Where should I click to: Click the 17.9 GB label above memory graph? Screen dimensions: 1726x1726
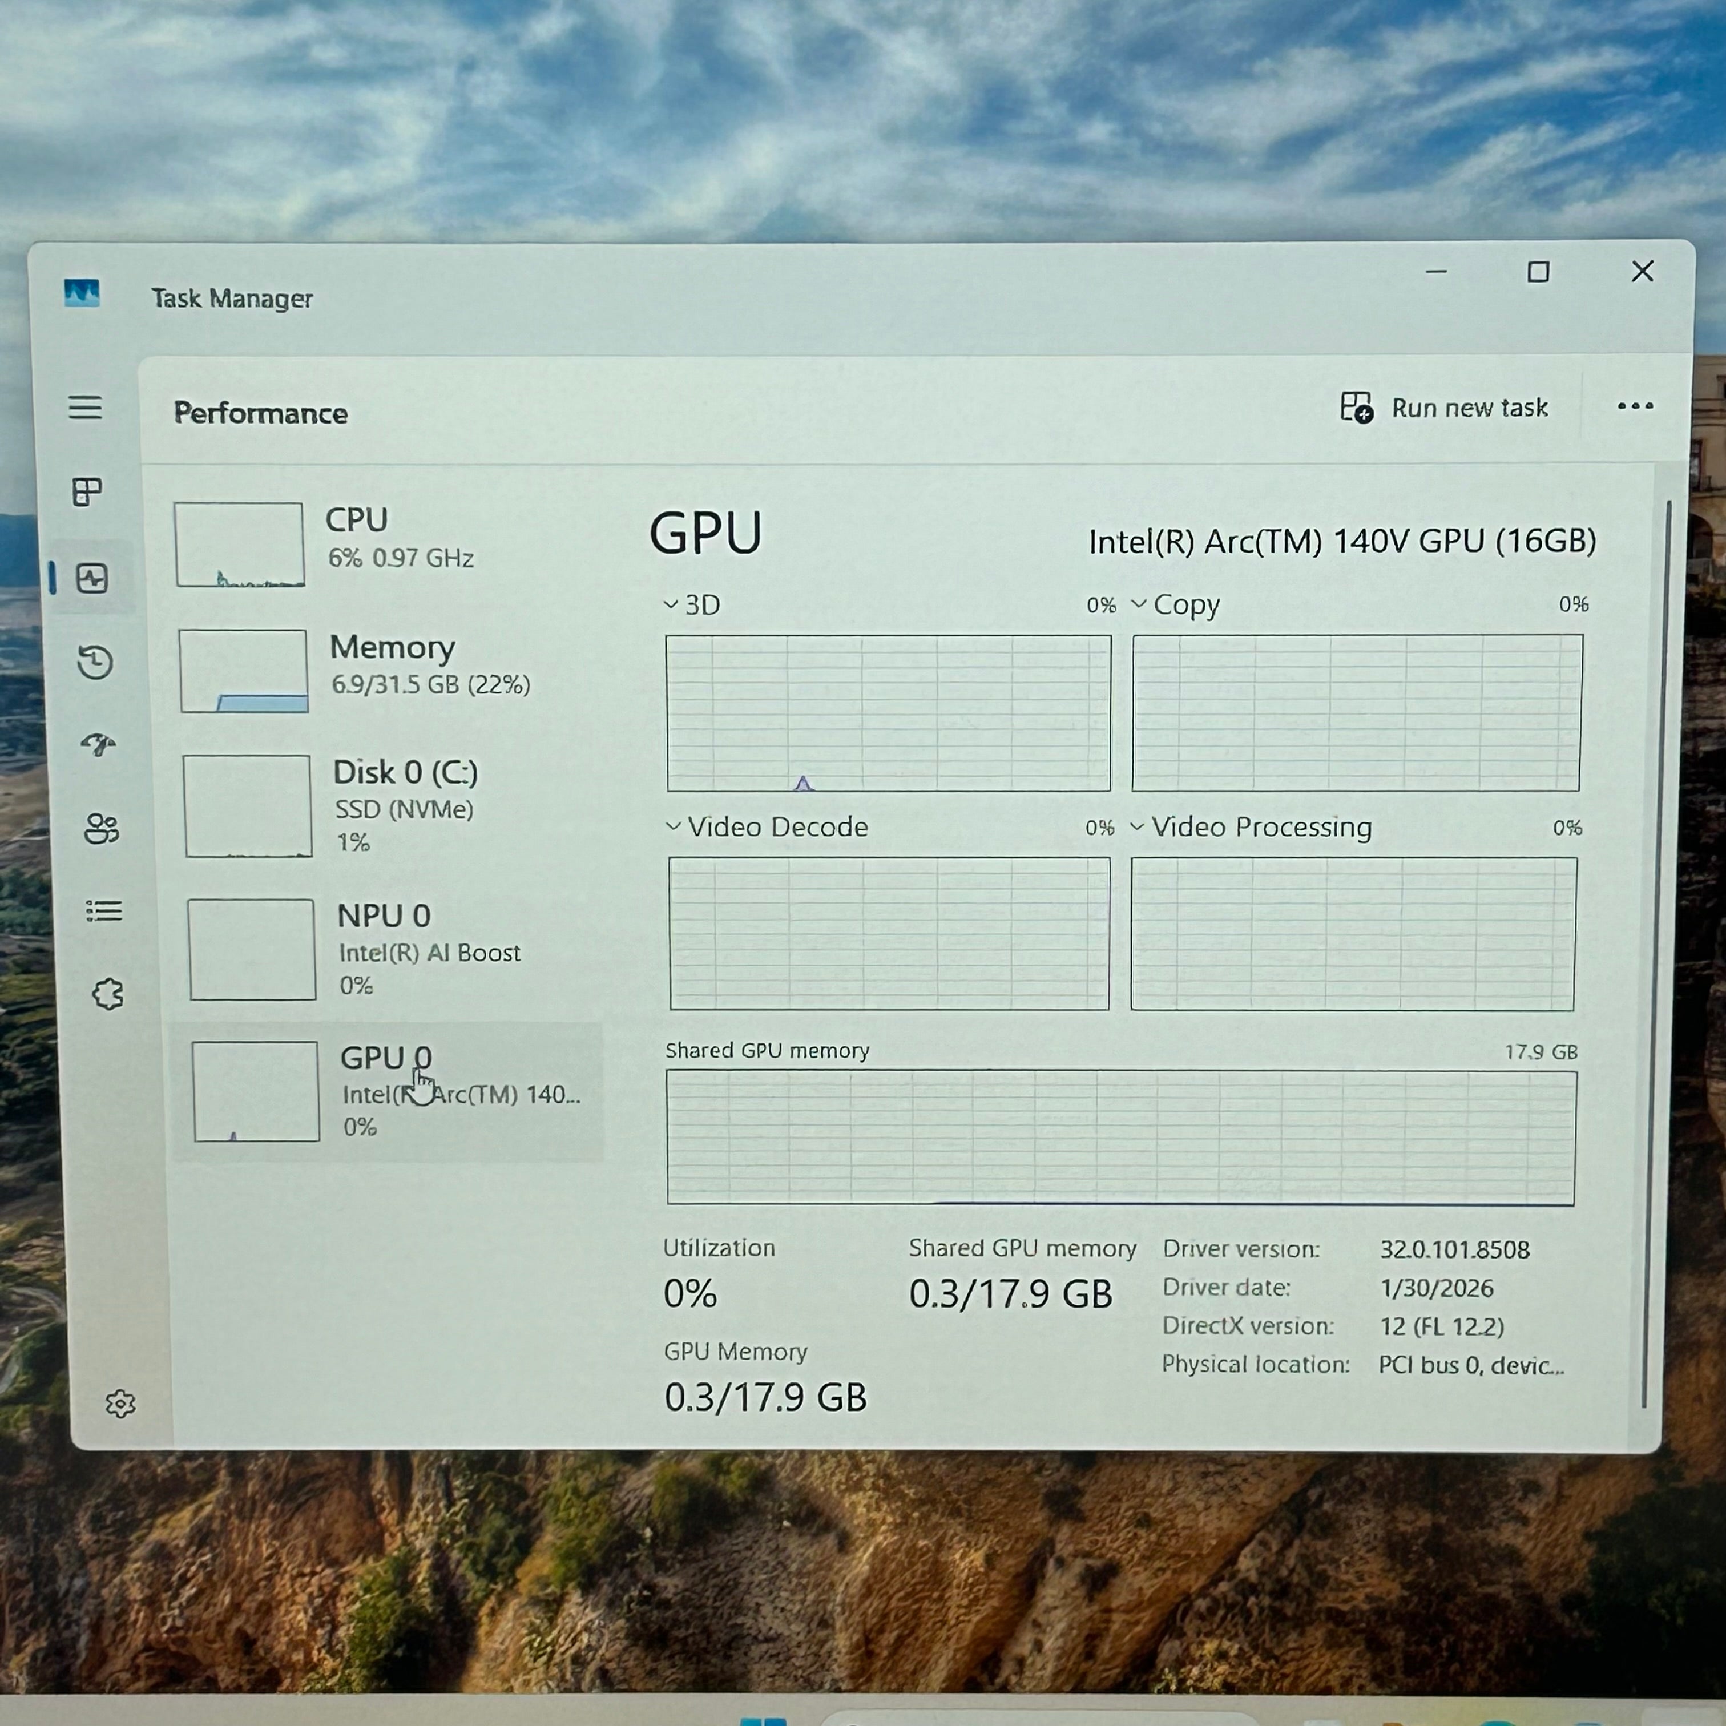coord(1540,1051)
